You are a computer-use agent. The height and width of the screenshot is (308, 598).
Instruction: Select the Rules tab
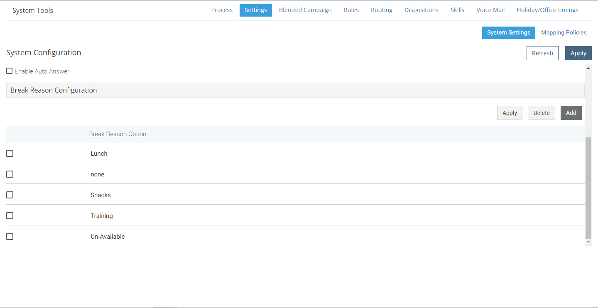351,10
